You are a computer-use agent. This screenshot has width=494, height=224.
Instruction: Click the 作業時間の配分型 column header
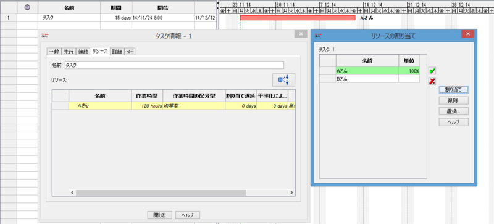pyautogui.click(x=194, y=95)
